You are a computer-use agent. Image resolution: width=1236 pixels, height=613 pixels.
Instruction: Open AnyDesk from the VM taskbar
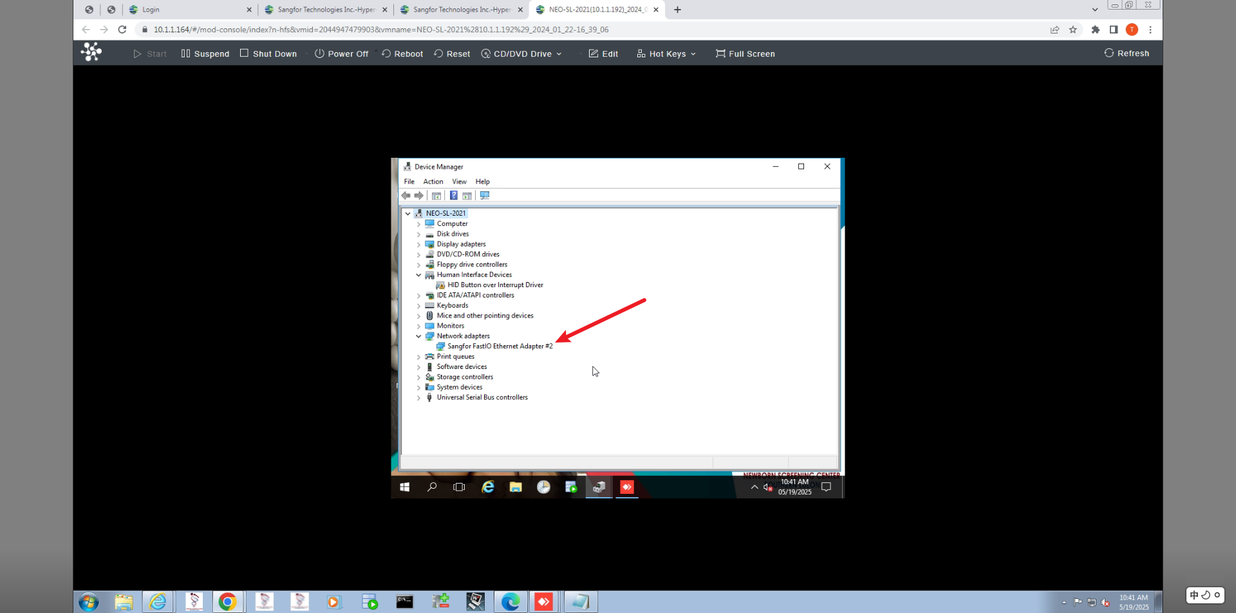(x=627, y=487)
